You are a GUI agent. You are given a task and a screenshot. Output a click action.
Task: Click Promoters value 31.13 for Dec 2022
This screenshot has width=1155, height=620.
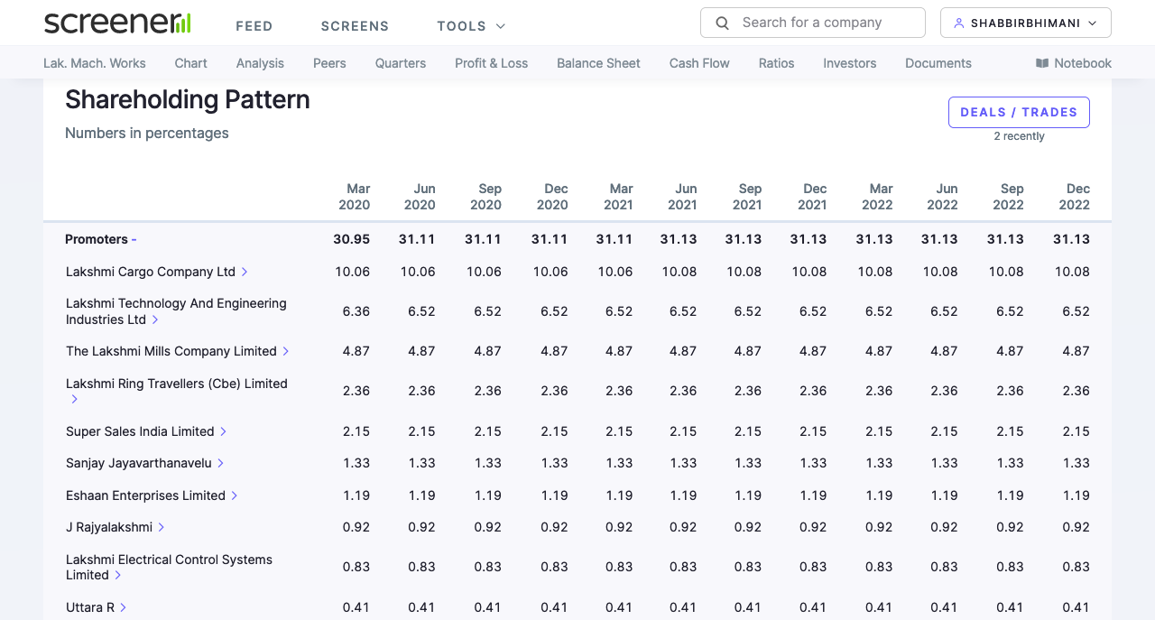pos(1071,239)
